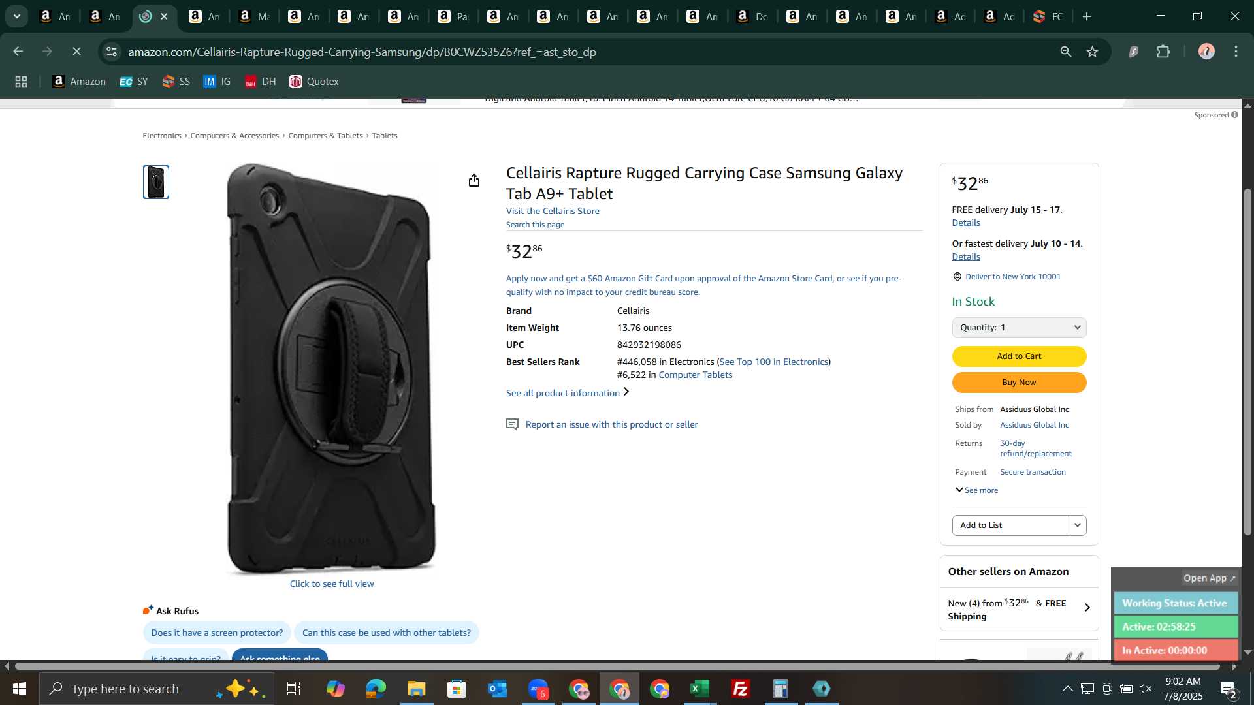Click Search this page link

point(535,225)
